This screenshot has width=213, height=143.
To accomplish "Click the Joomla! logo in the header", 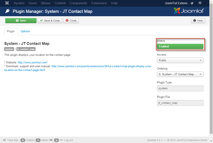I will tap(189, 11).
